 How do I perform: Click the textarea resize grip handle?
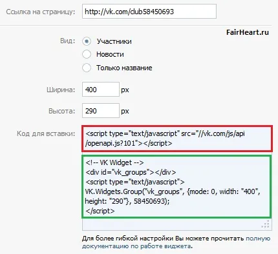266,224
